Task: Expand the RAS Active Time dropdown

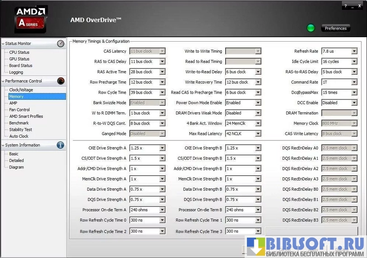Action: pyautogui.click(x=162, y=72)
